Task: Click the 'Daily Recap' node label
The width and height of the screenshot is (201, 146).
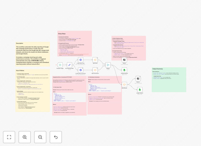Action: (x=124, y=88)
